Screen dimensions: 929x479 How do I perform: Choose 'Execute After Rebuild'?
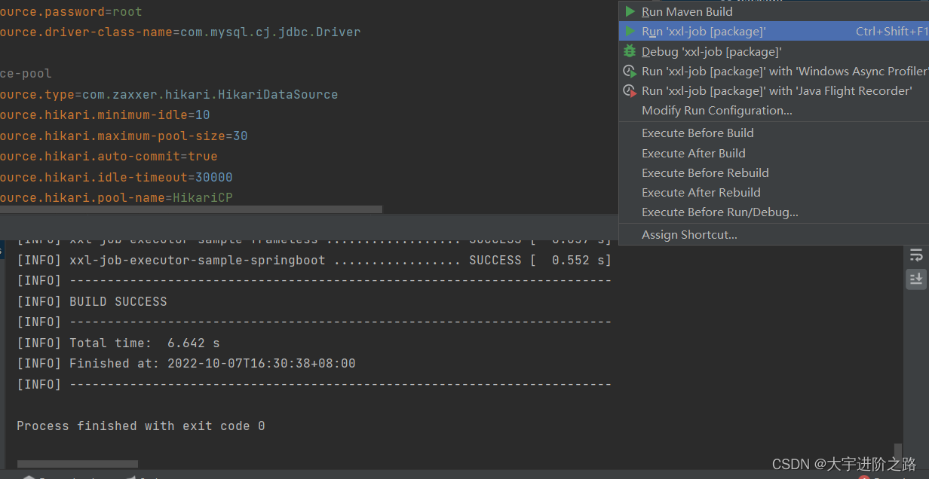[x=701, y=192]
